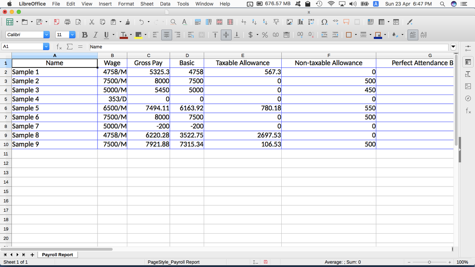
Task: Click the Print icon
Action: tap(67, 22)
